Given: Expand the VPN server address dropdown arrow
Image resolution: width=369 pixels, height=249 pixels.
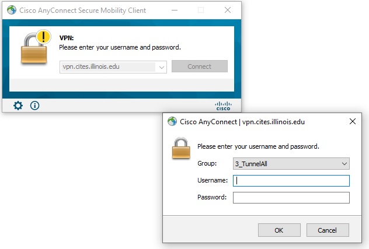Looking at the screenshot, I should [x=161, y=67].
